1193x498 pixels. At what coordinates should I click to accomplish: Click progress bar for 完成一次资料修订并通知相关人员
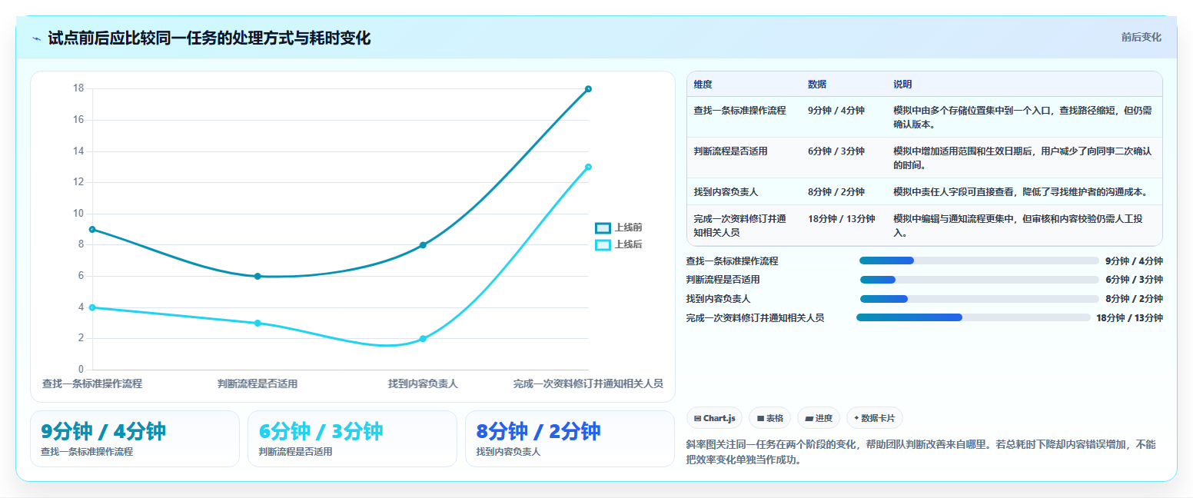pyautogui.click(x=973, y=317)
